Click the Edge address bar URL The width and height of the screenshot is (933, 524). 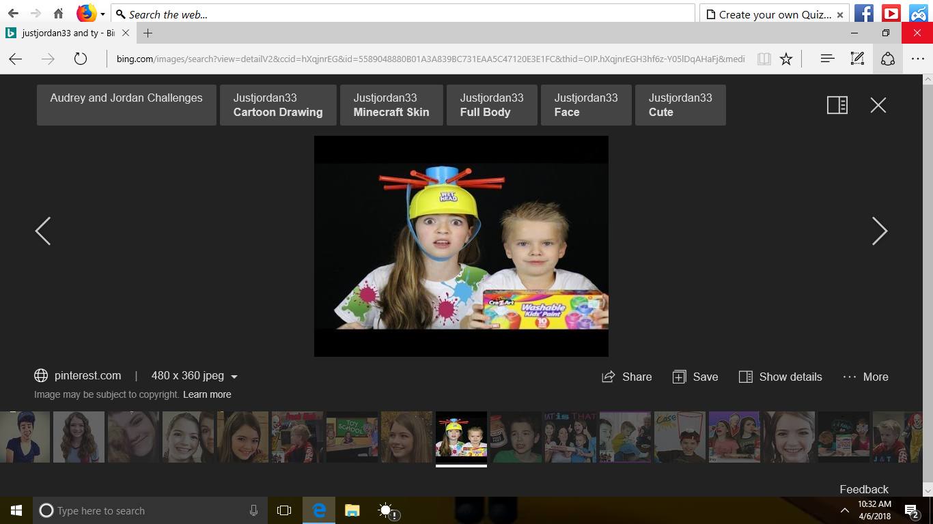pyautogui.click(x=430, y=59)
